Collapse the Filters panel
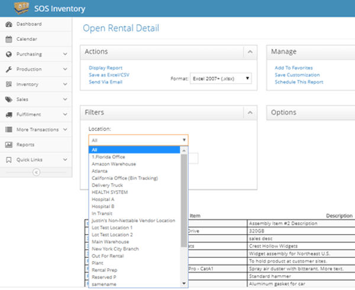355x290 pixels. tap(250, 113)
